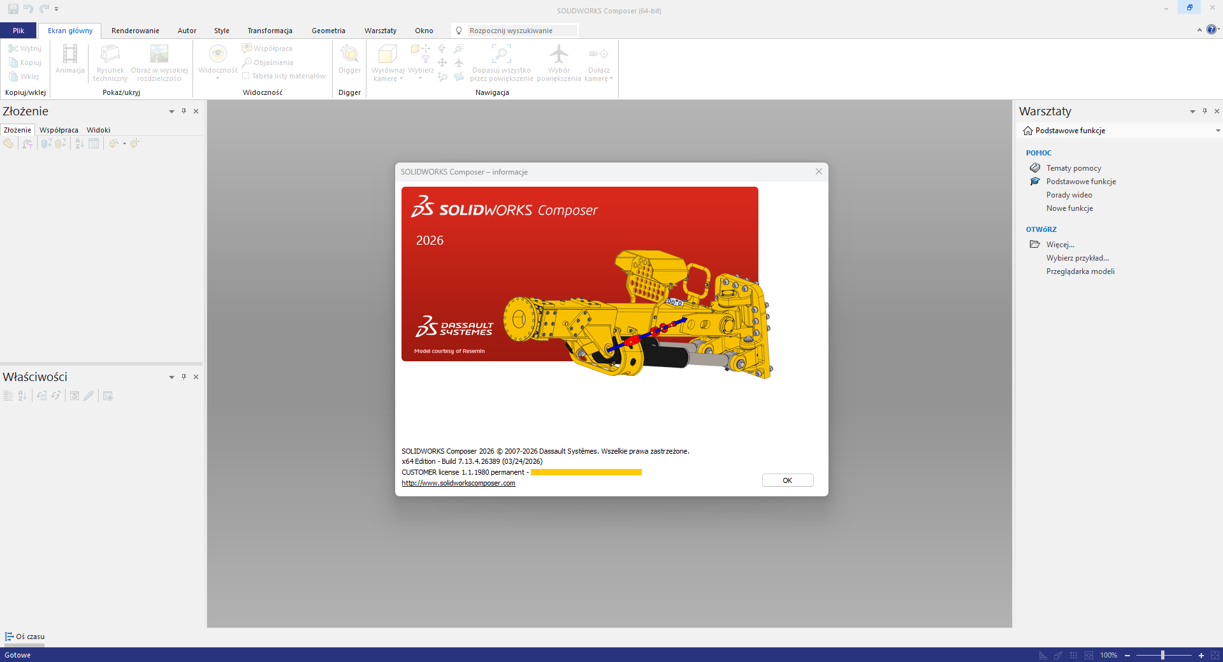This screenshot has width=1223, height=662.
Task: Click the zoom in plus in status bar
Action: (1201, 655)
